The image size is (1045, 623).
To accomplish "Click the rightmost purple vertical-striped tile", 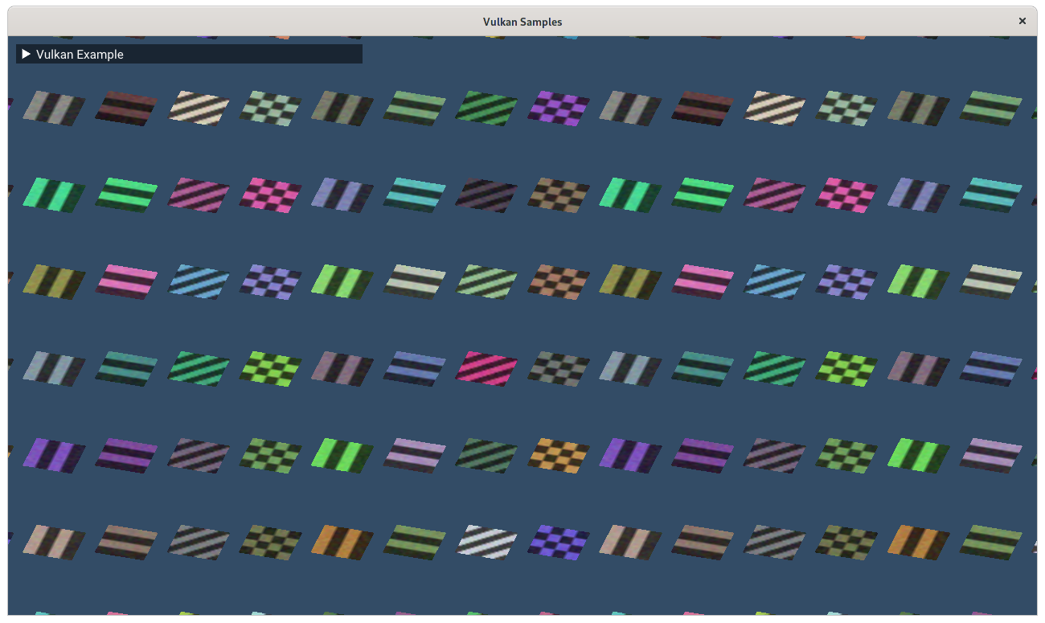I will tap(630, 455).
